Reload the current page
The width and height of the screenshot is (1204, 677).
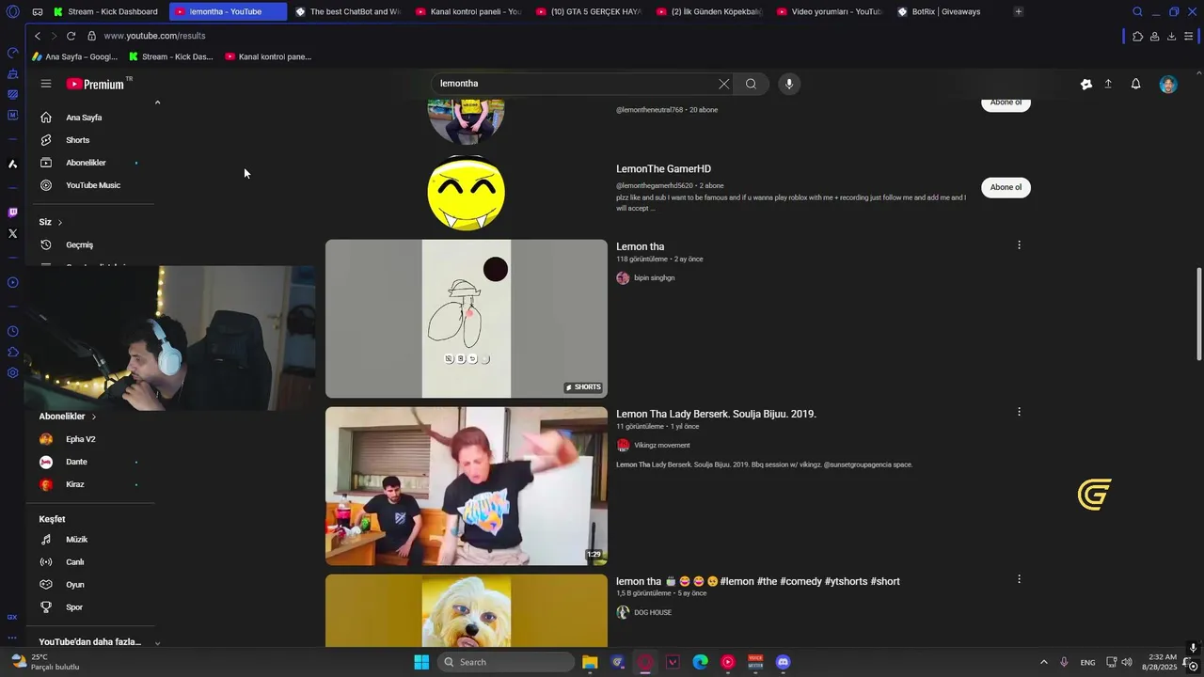(x=71, y=36)
